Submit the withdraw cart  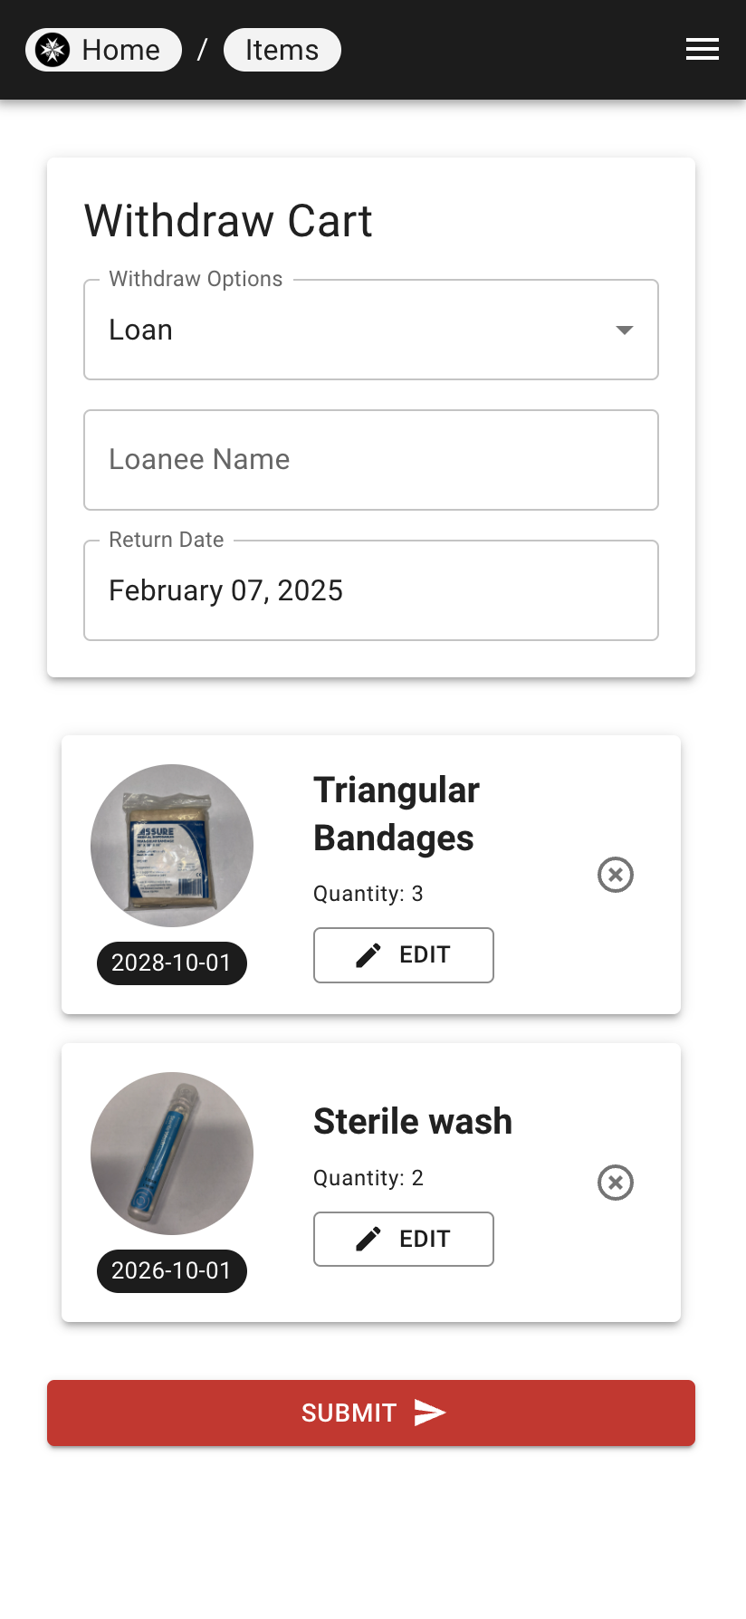[x=371, y=1413]
